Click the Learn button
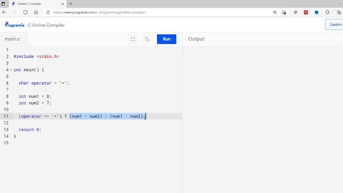Image resolution: width=343 pixels, height=193 pixels. click(334, 25)
